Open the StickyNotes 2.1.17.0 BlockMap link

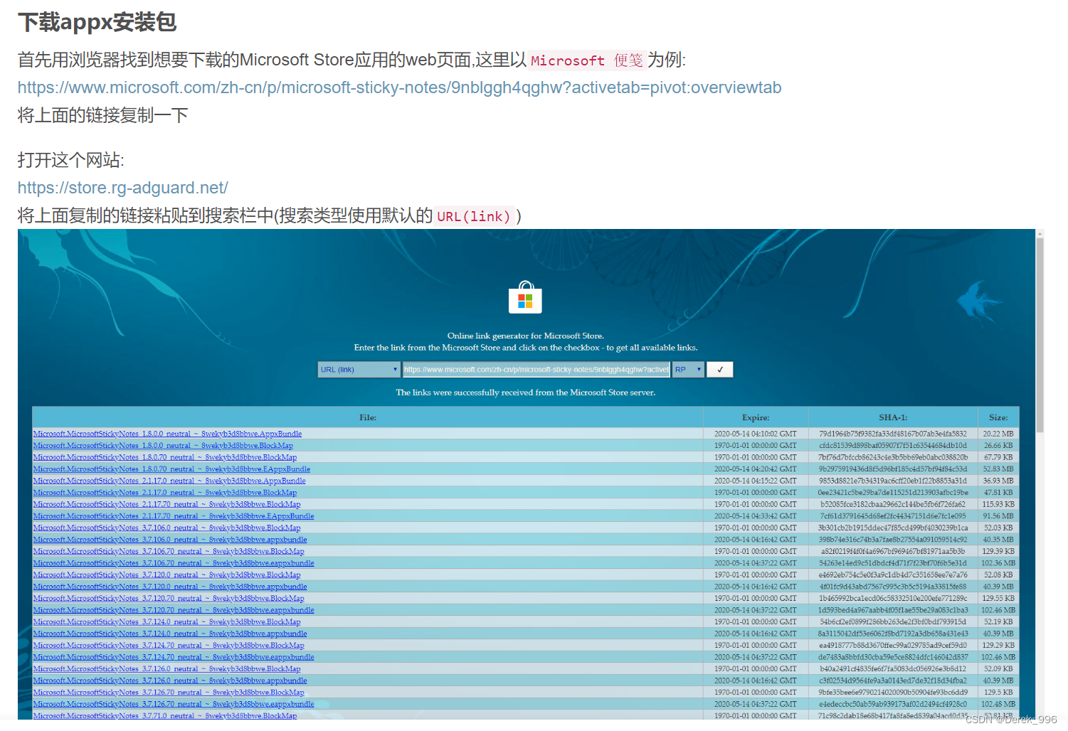(x=165, y=493)
